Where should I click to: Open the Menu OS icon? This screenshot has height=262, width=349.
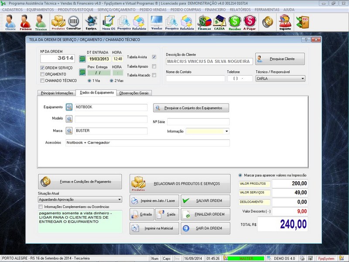(109, 22)
